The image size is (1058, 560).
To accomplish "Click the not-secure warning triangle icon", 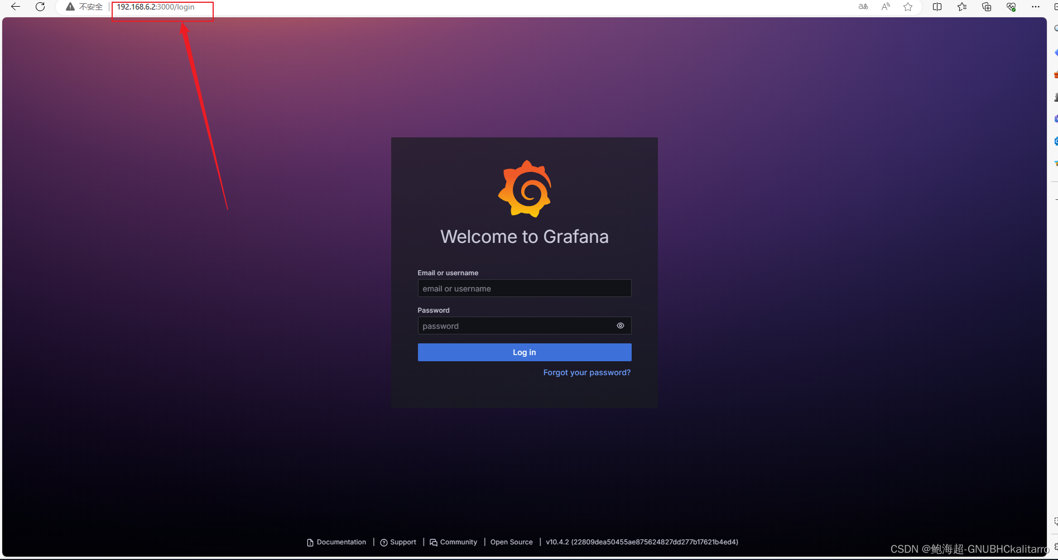I will tap(70, 7).
